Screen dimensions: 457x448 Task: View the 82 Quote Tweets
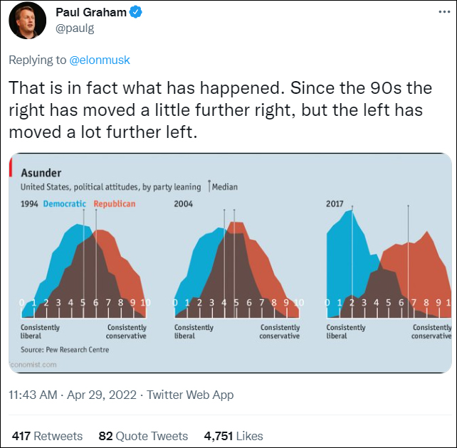143,436
